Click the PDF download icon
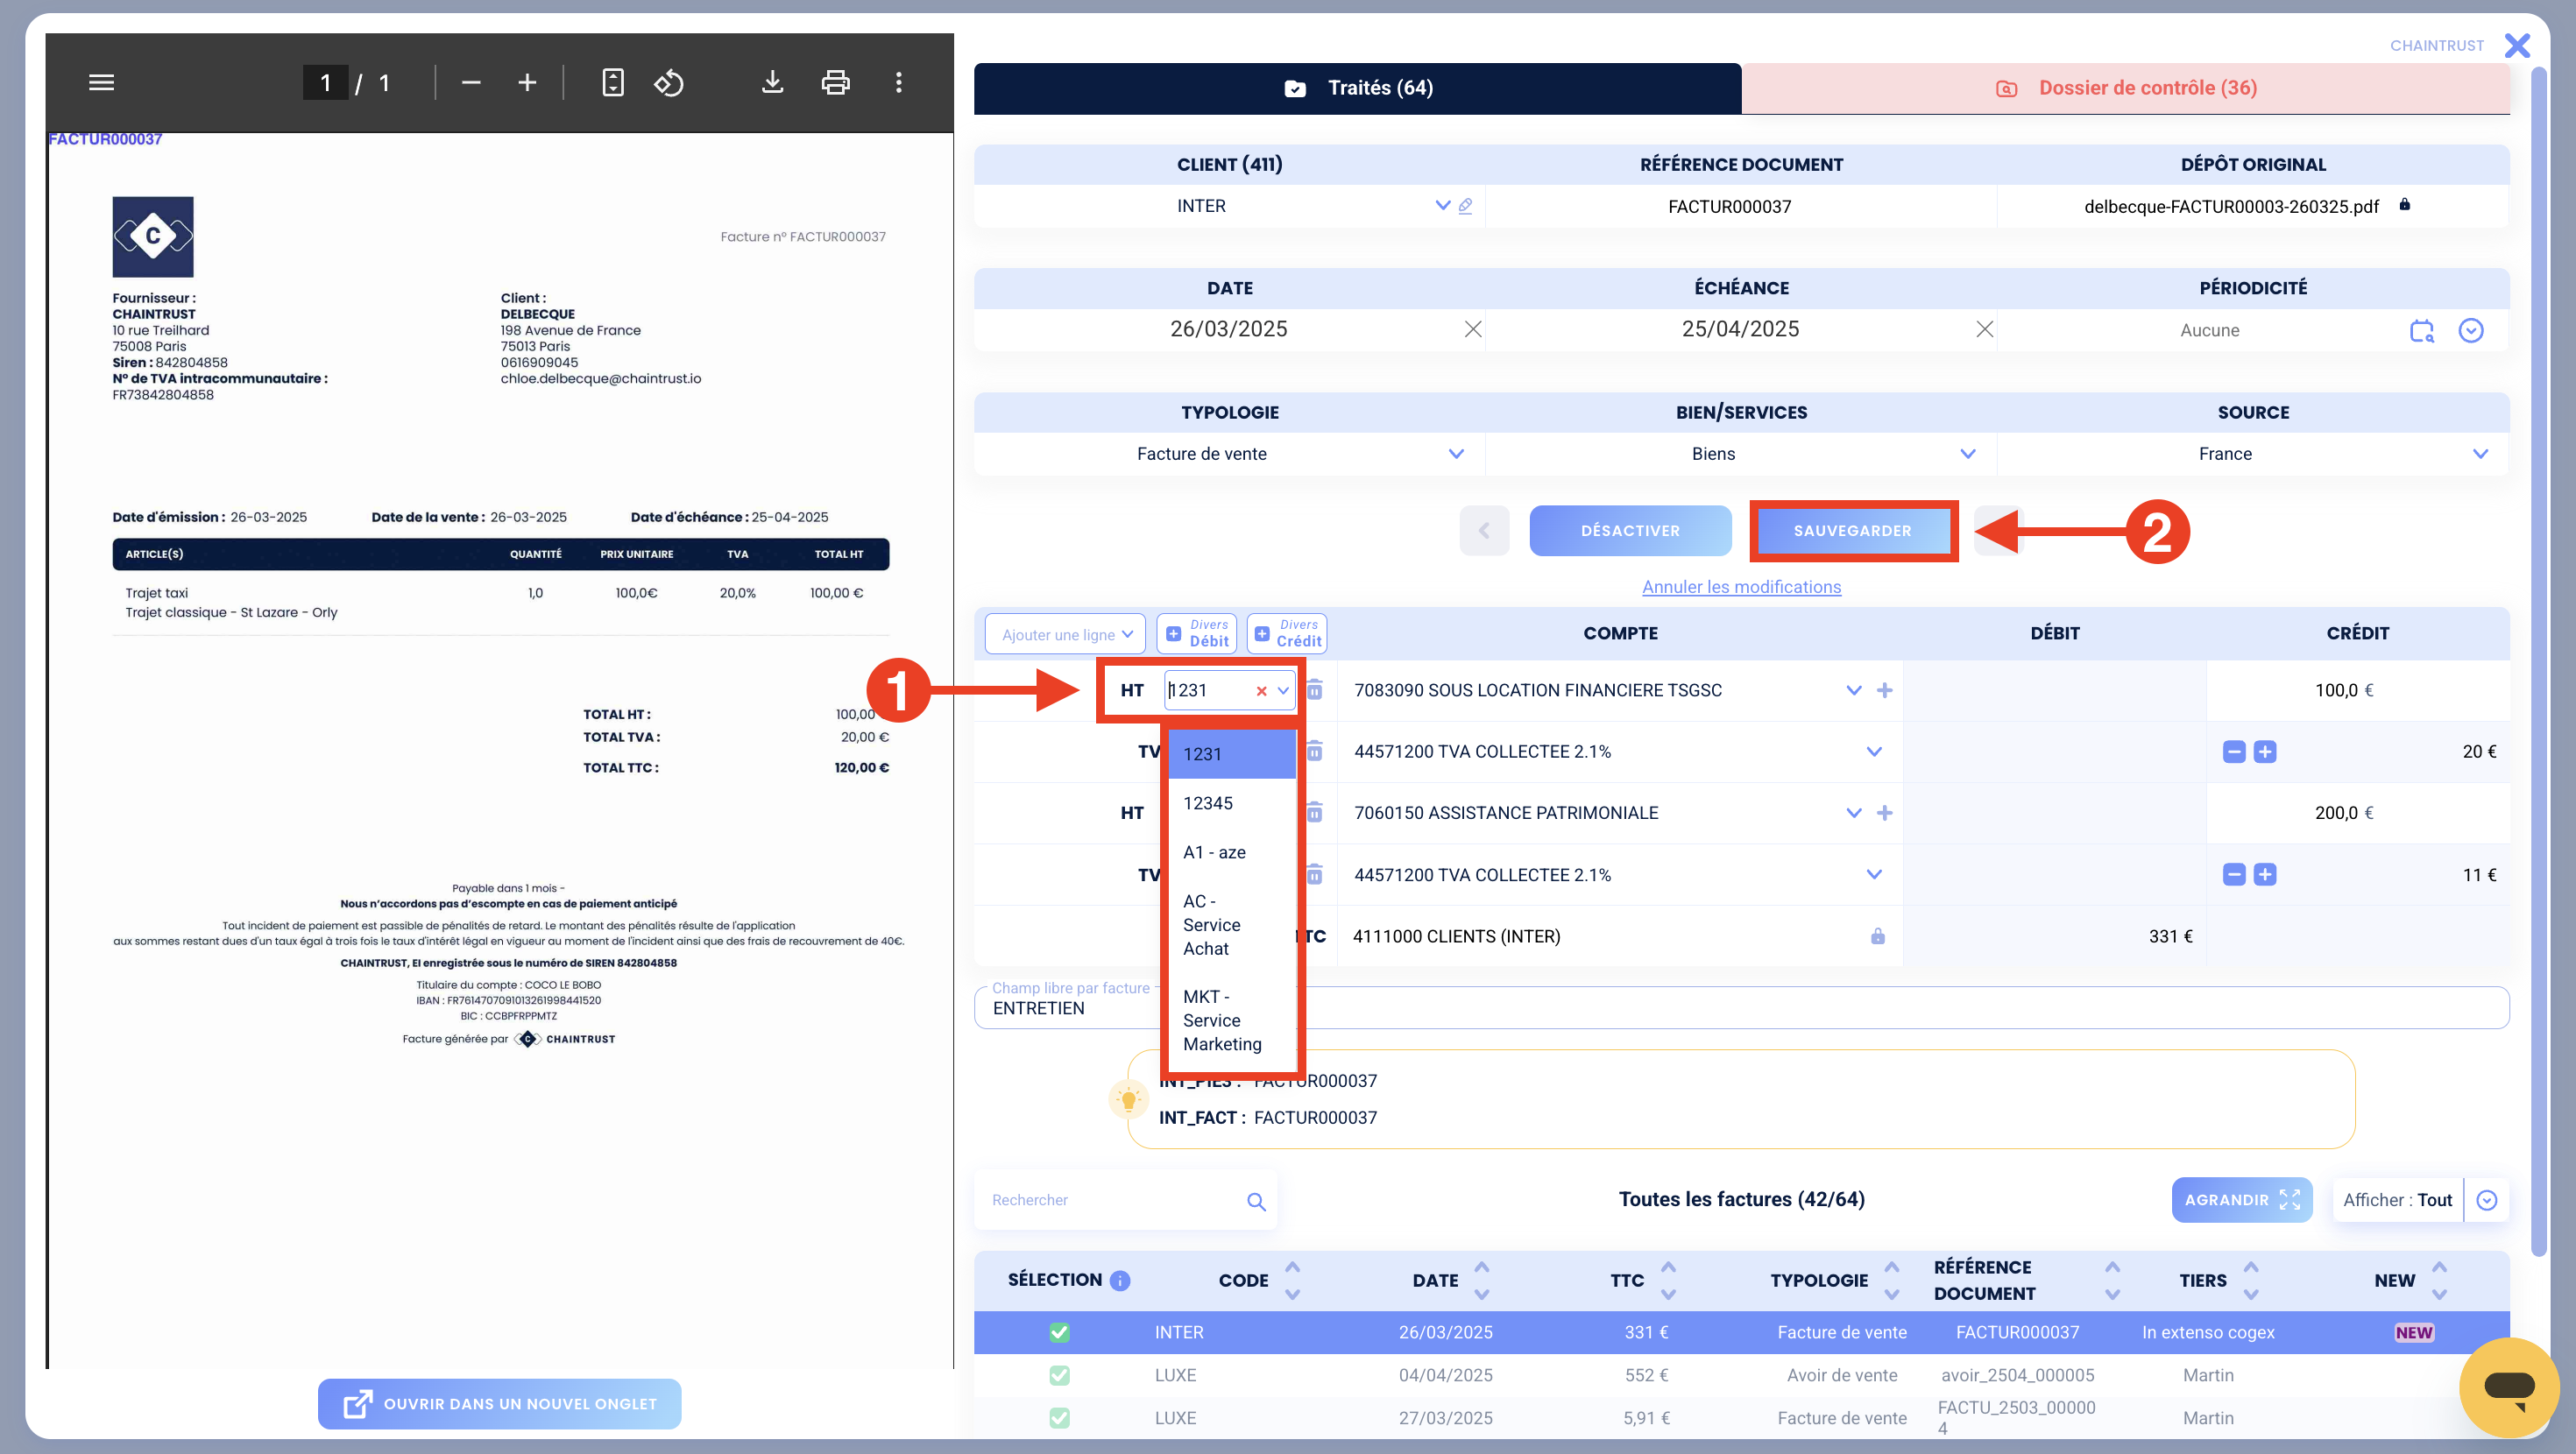This screenshot has height=1454, width=2576. [772, 82]
